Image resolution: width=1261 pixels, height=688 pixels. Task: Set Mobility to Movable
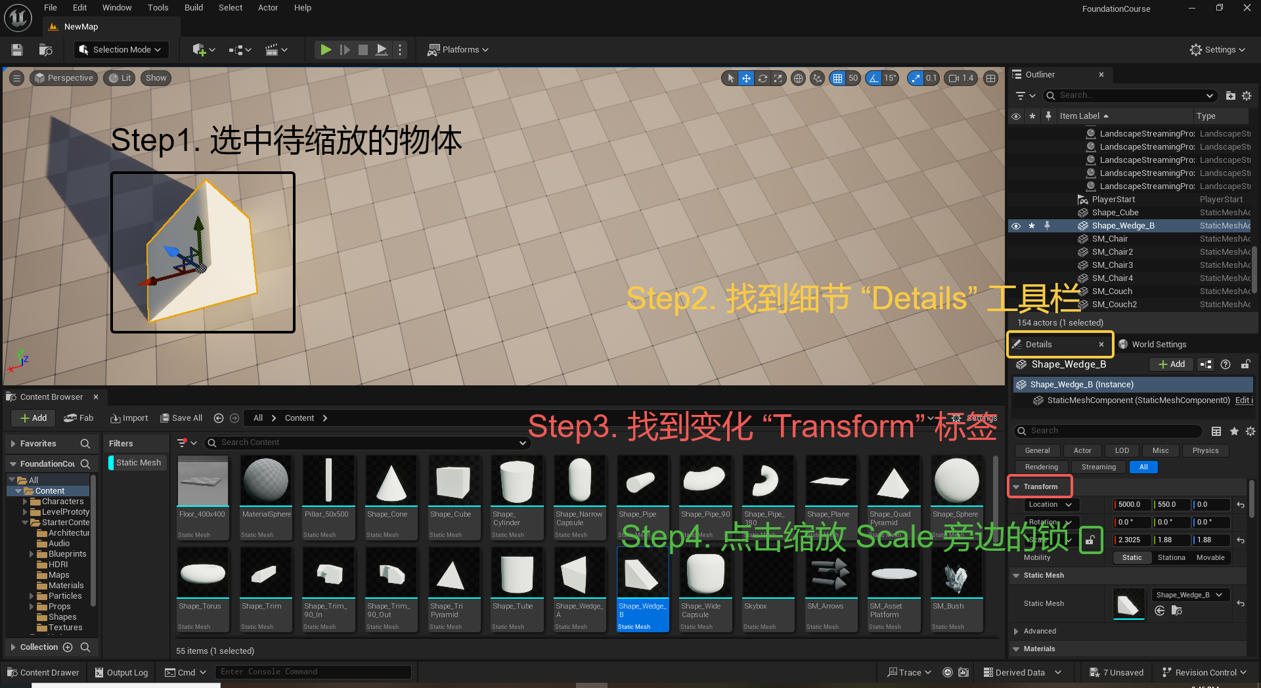click(1210, 558)
